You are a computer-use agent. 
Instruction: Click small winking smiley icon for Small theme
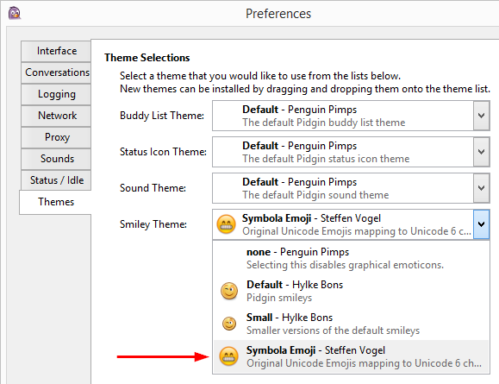(229, 324)
